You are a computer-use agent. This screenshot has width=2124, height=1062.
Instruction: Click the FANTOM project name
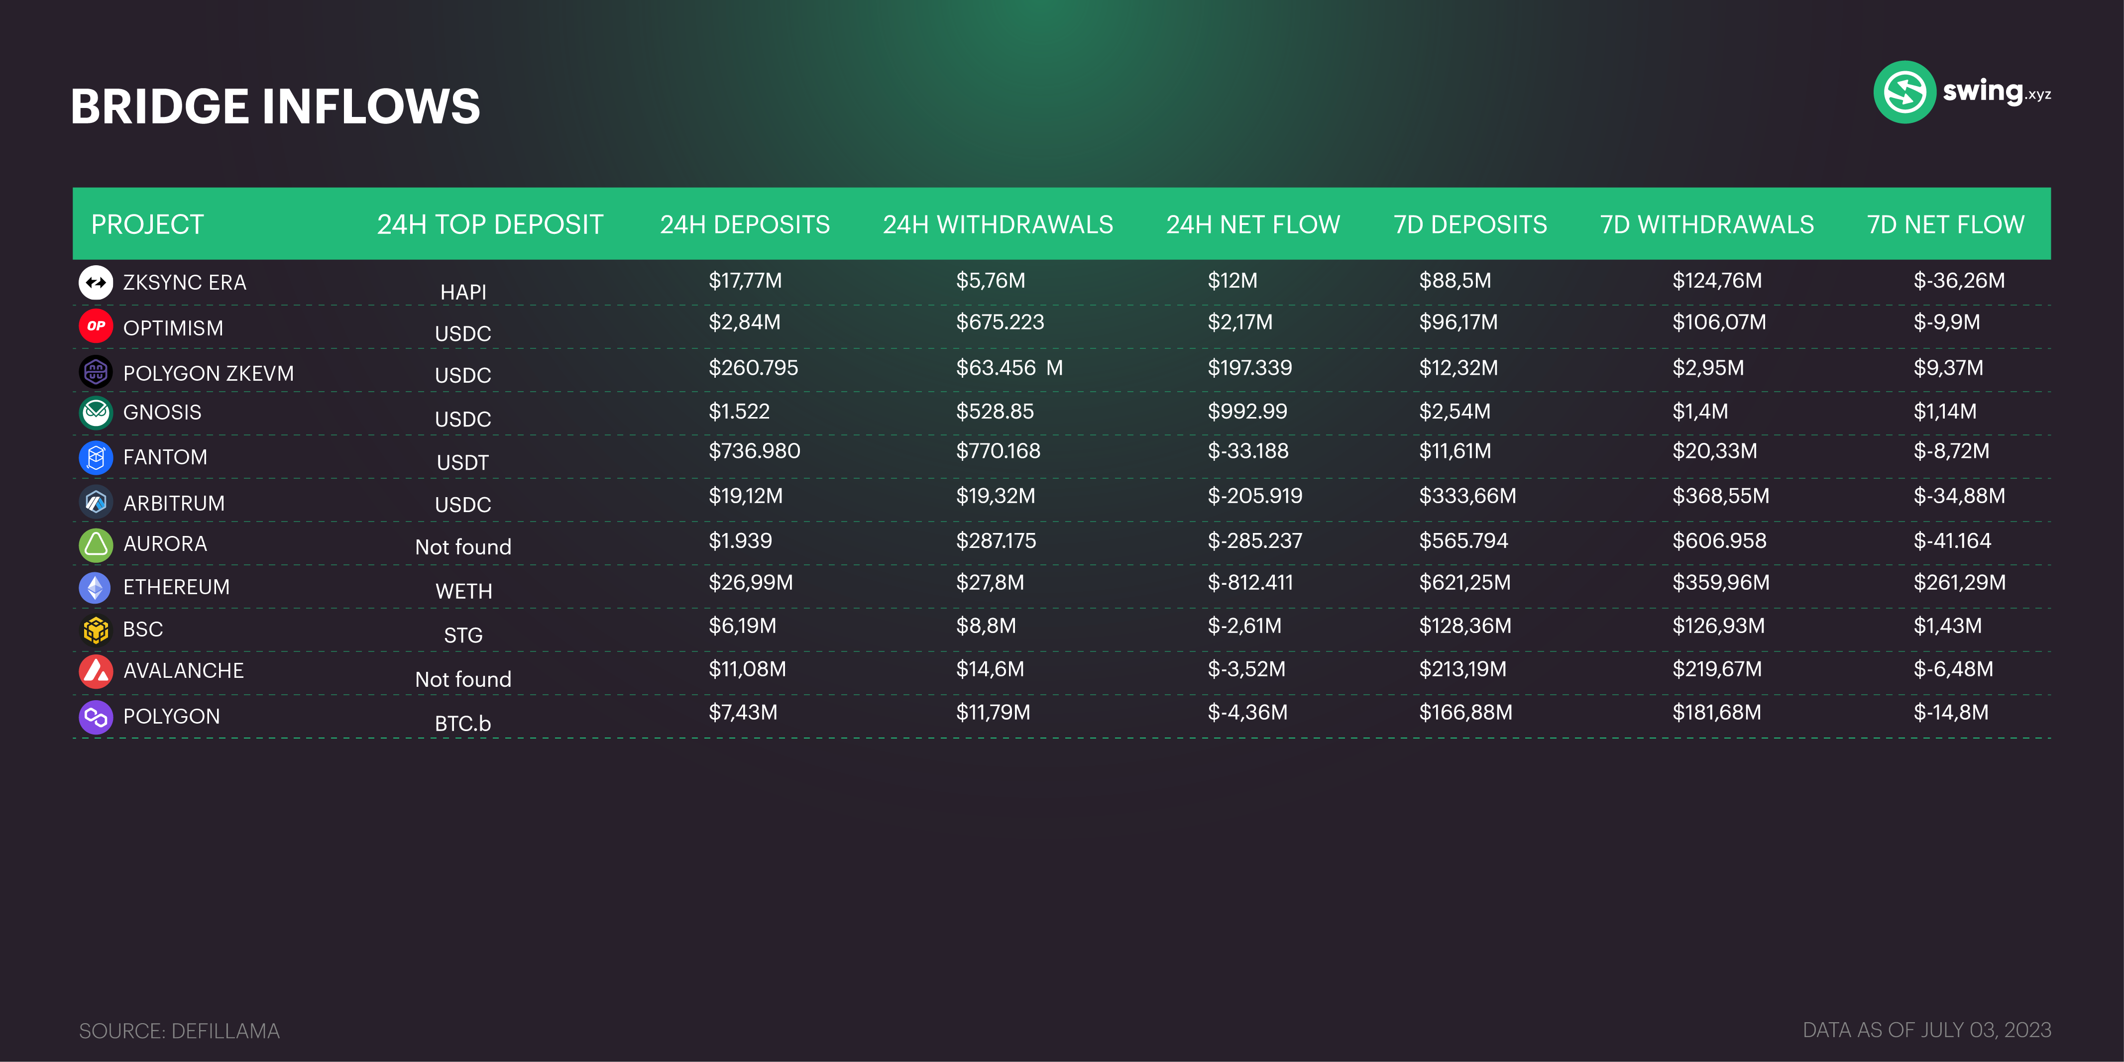[165, 457]
